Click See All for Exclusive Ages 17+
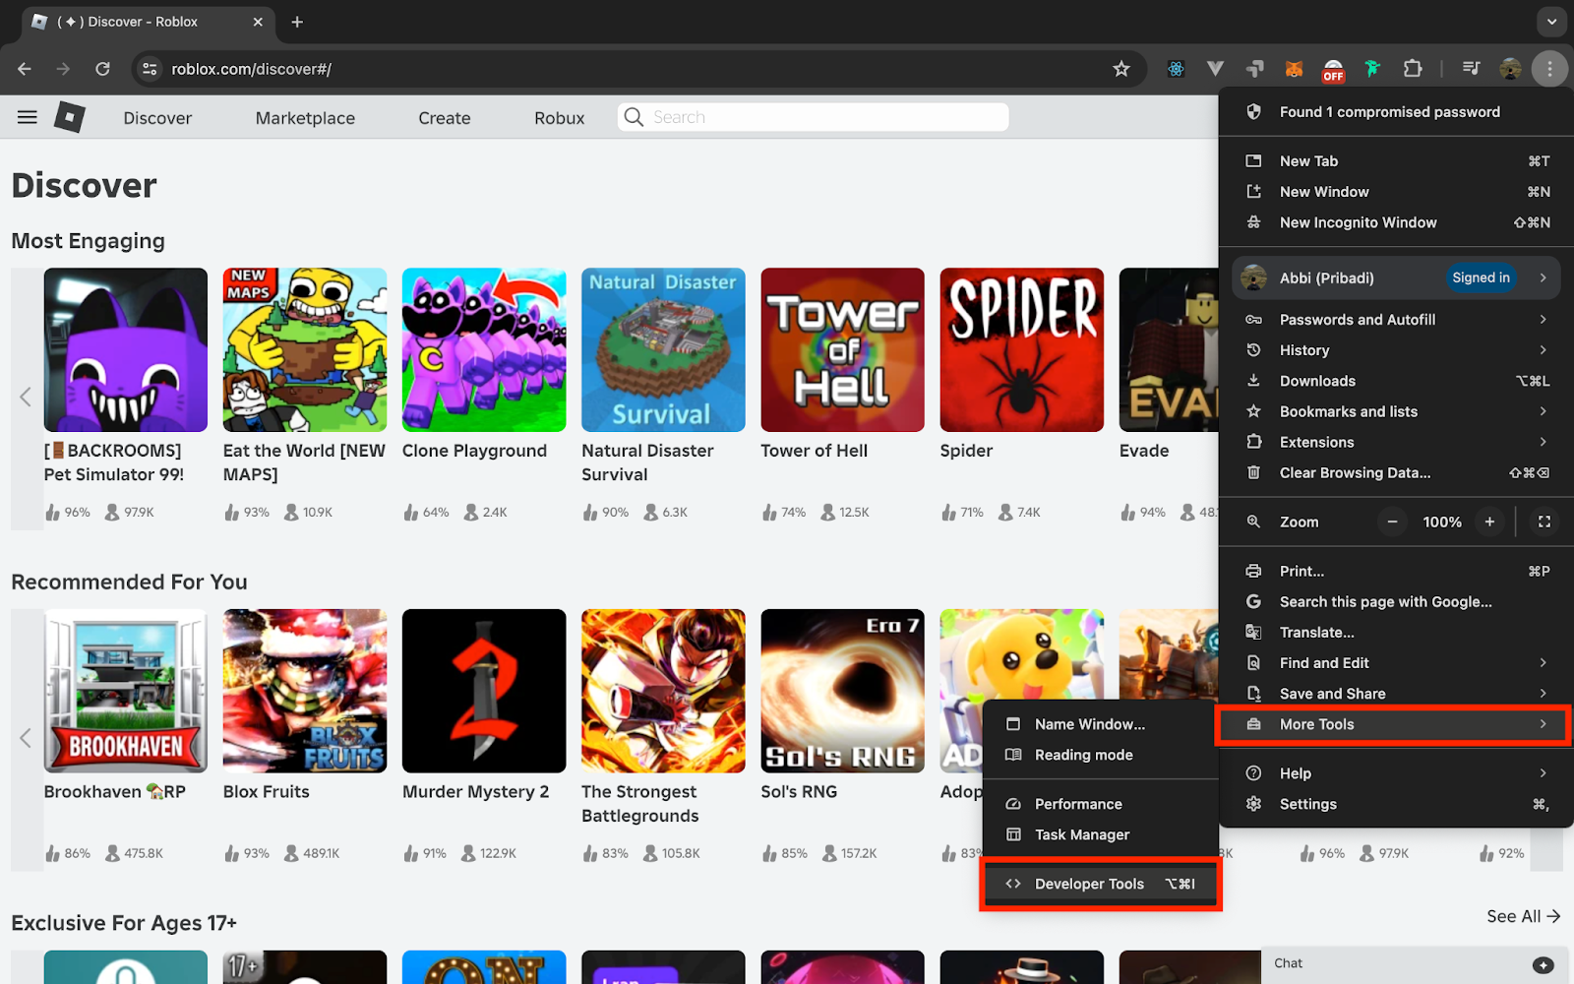1574x984 pixels. pyautogui.click(x=1522, y=916)
